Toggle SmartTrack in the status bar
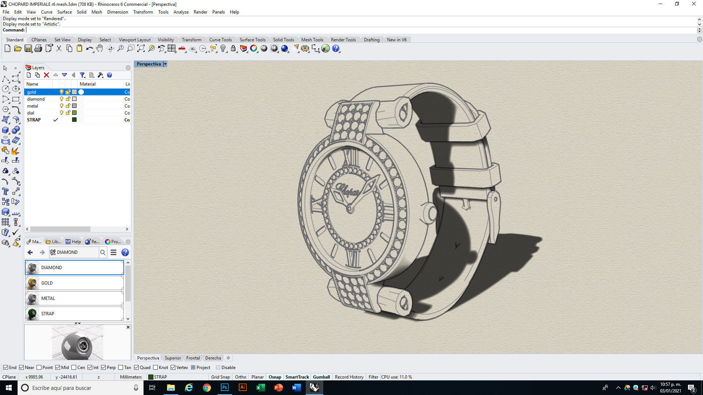 point(297,377)
